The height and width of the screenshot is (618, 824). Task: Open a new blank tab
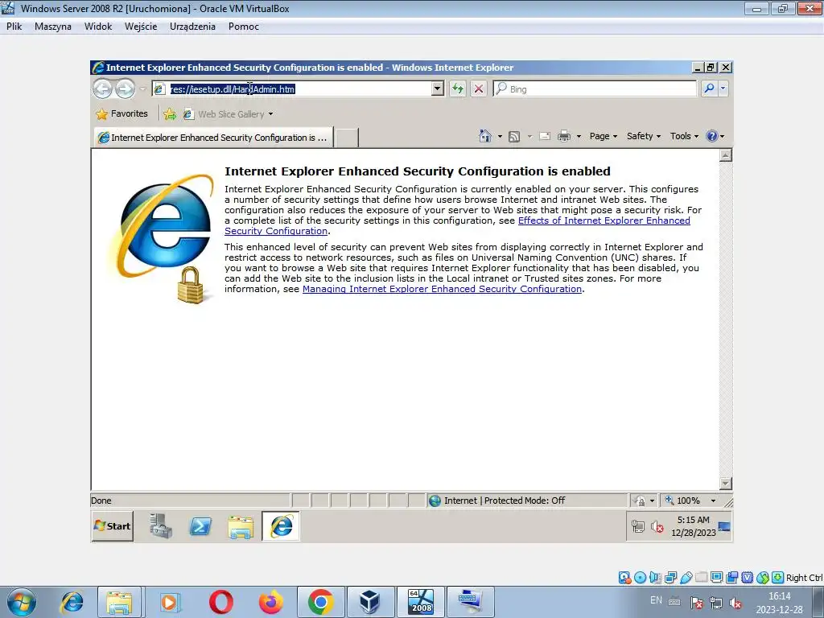(x=347, y=138)
